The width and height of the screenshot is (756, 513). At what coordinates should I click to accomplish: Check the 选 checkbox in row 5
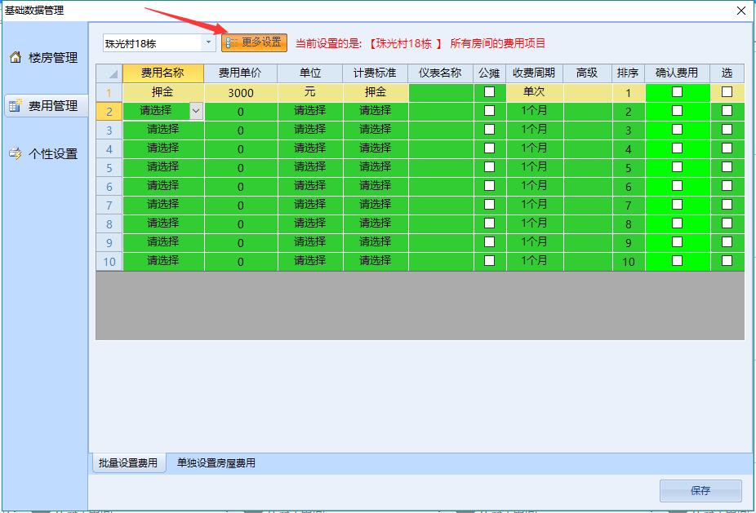tap(727, 166)
